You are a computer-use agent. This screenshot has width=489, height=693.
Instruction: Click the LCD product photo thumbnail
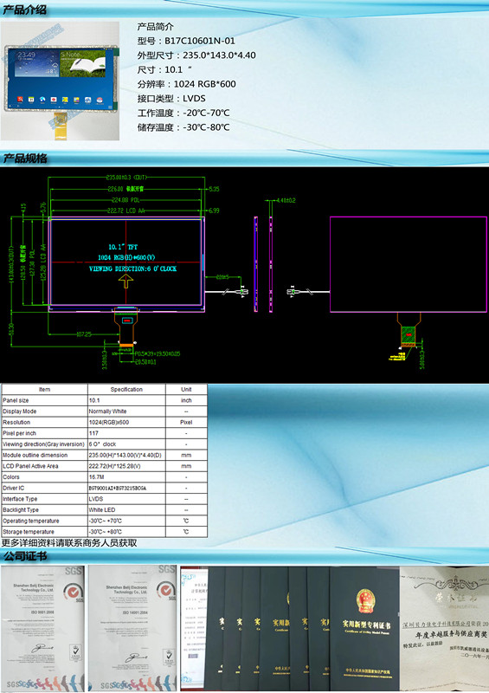pos(60,81)
